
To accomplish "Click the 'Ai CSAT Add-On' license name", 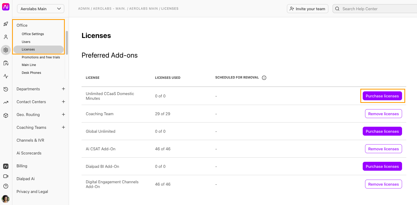I will click(100, 149).
